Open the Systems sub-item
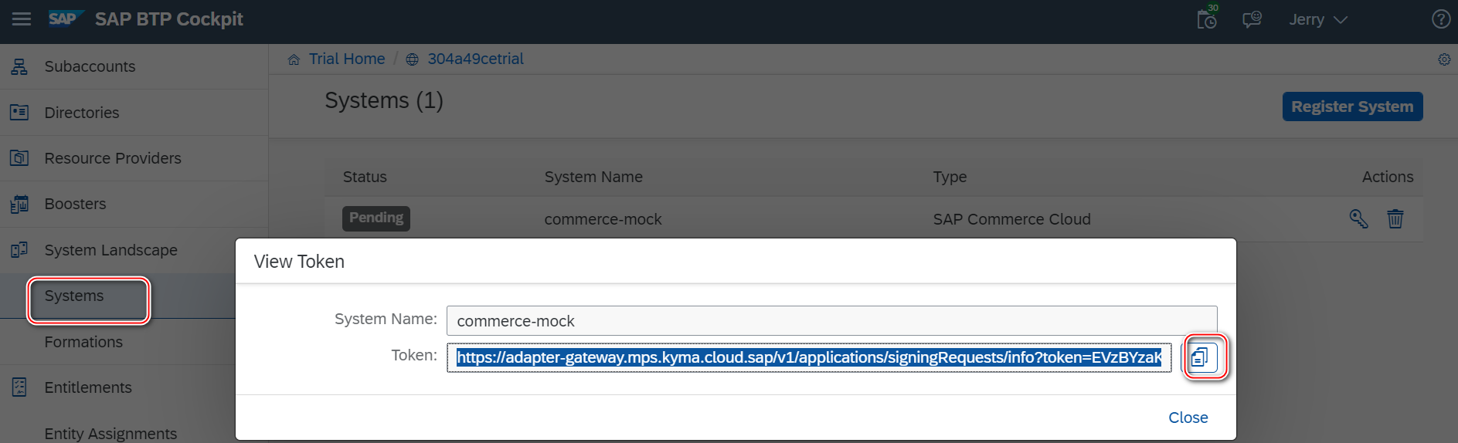Image resolution: width=1458 pixels, height=443 pixels. pos(74,296)
